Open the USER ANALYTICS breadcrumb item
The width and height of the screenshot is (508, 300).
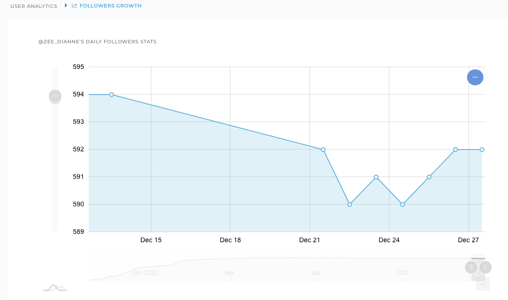click(34, 6)
